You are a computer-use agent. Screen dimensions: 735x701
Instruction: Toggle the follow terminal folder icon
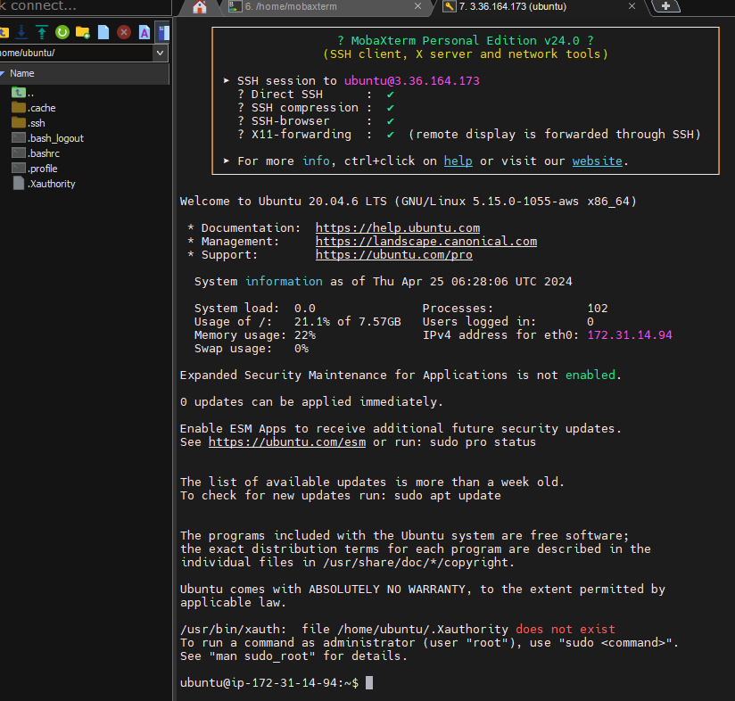(162, 32)
